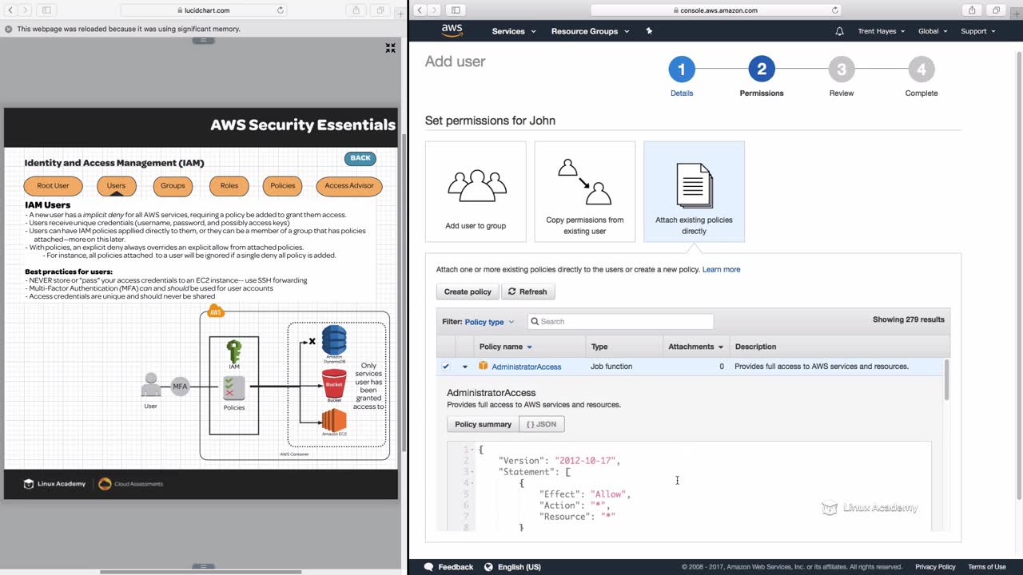This screenshot has width=1023, height=575.
Task: Open the Global region dropdown
Action: coord(933,31)
